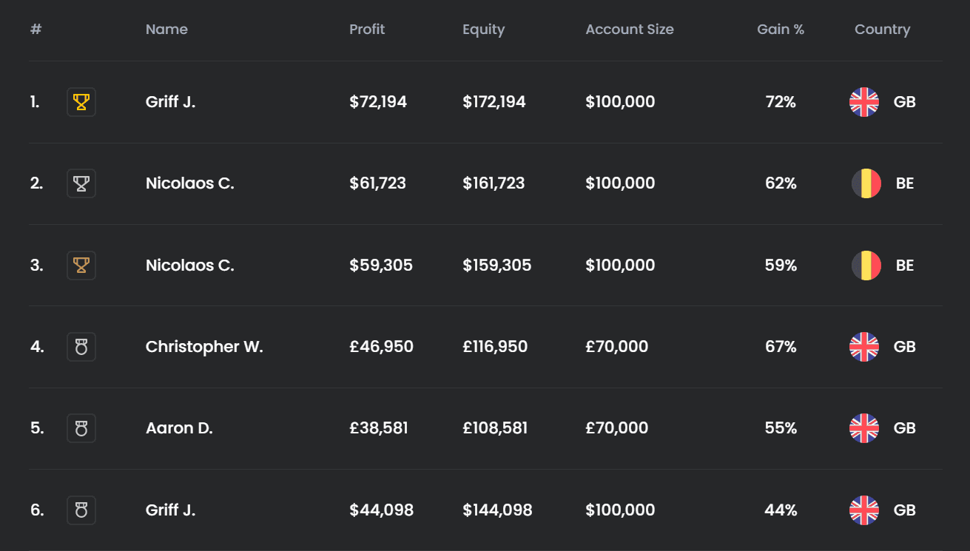The width and height of the screenshot is (970, 551).
Task: Select the name Aaron D.
Action: click(x=179, y=428)
